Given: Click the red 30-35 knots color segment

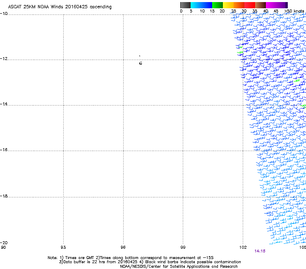Looking at the screenshot, I should [250, 5].
